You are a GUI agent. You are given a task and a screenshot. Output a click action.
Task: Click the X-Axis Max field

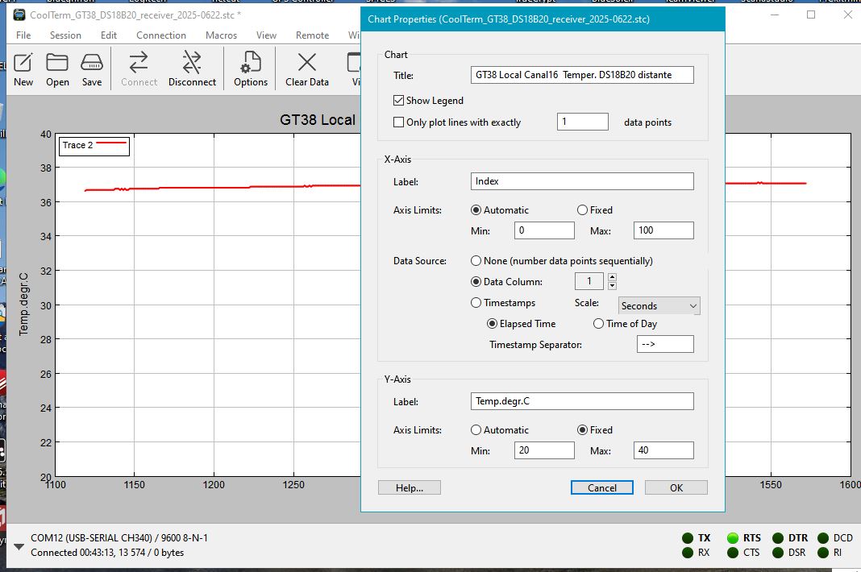(663, 230)
